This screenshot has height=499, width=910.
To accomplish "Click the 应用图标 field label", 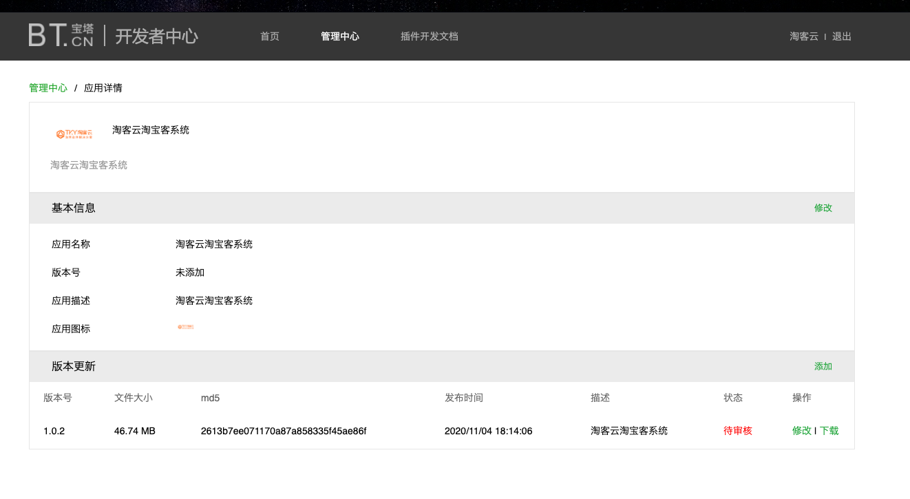I will [x=71, y=329].
